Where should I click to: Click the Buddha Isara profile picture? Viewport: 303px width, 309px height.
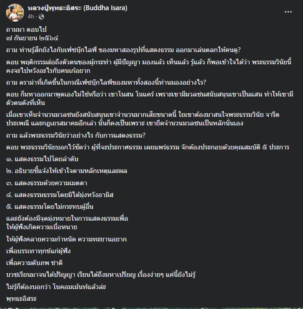click(15, 12)
